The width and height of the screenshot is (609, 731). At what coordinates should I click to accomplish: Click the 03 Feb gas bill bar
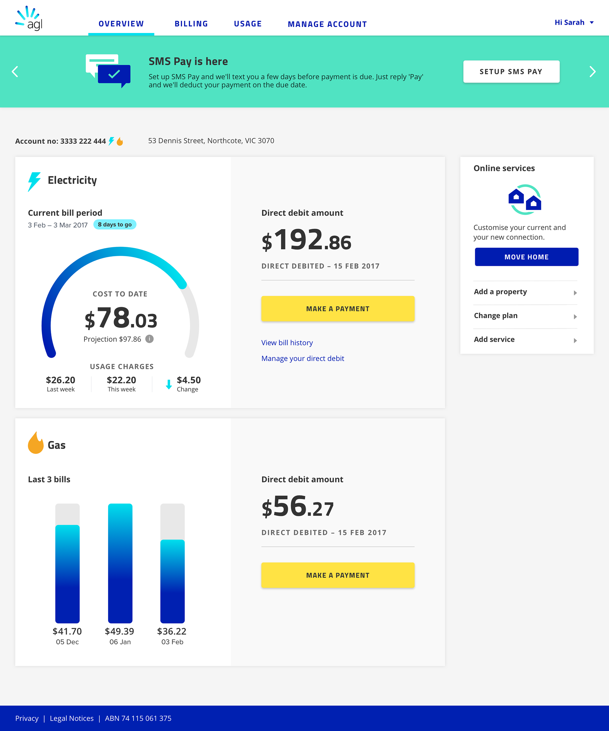(172, 581)
